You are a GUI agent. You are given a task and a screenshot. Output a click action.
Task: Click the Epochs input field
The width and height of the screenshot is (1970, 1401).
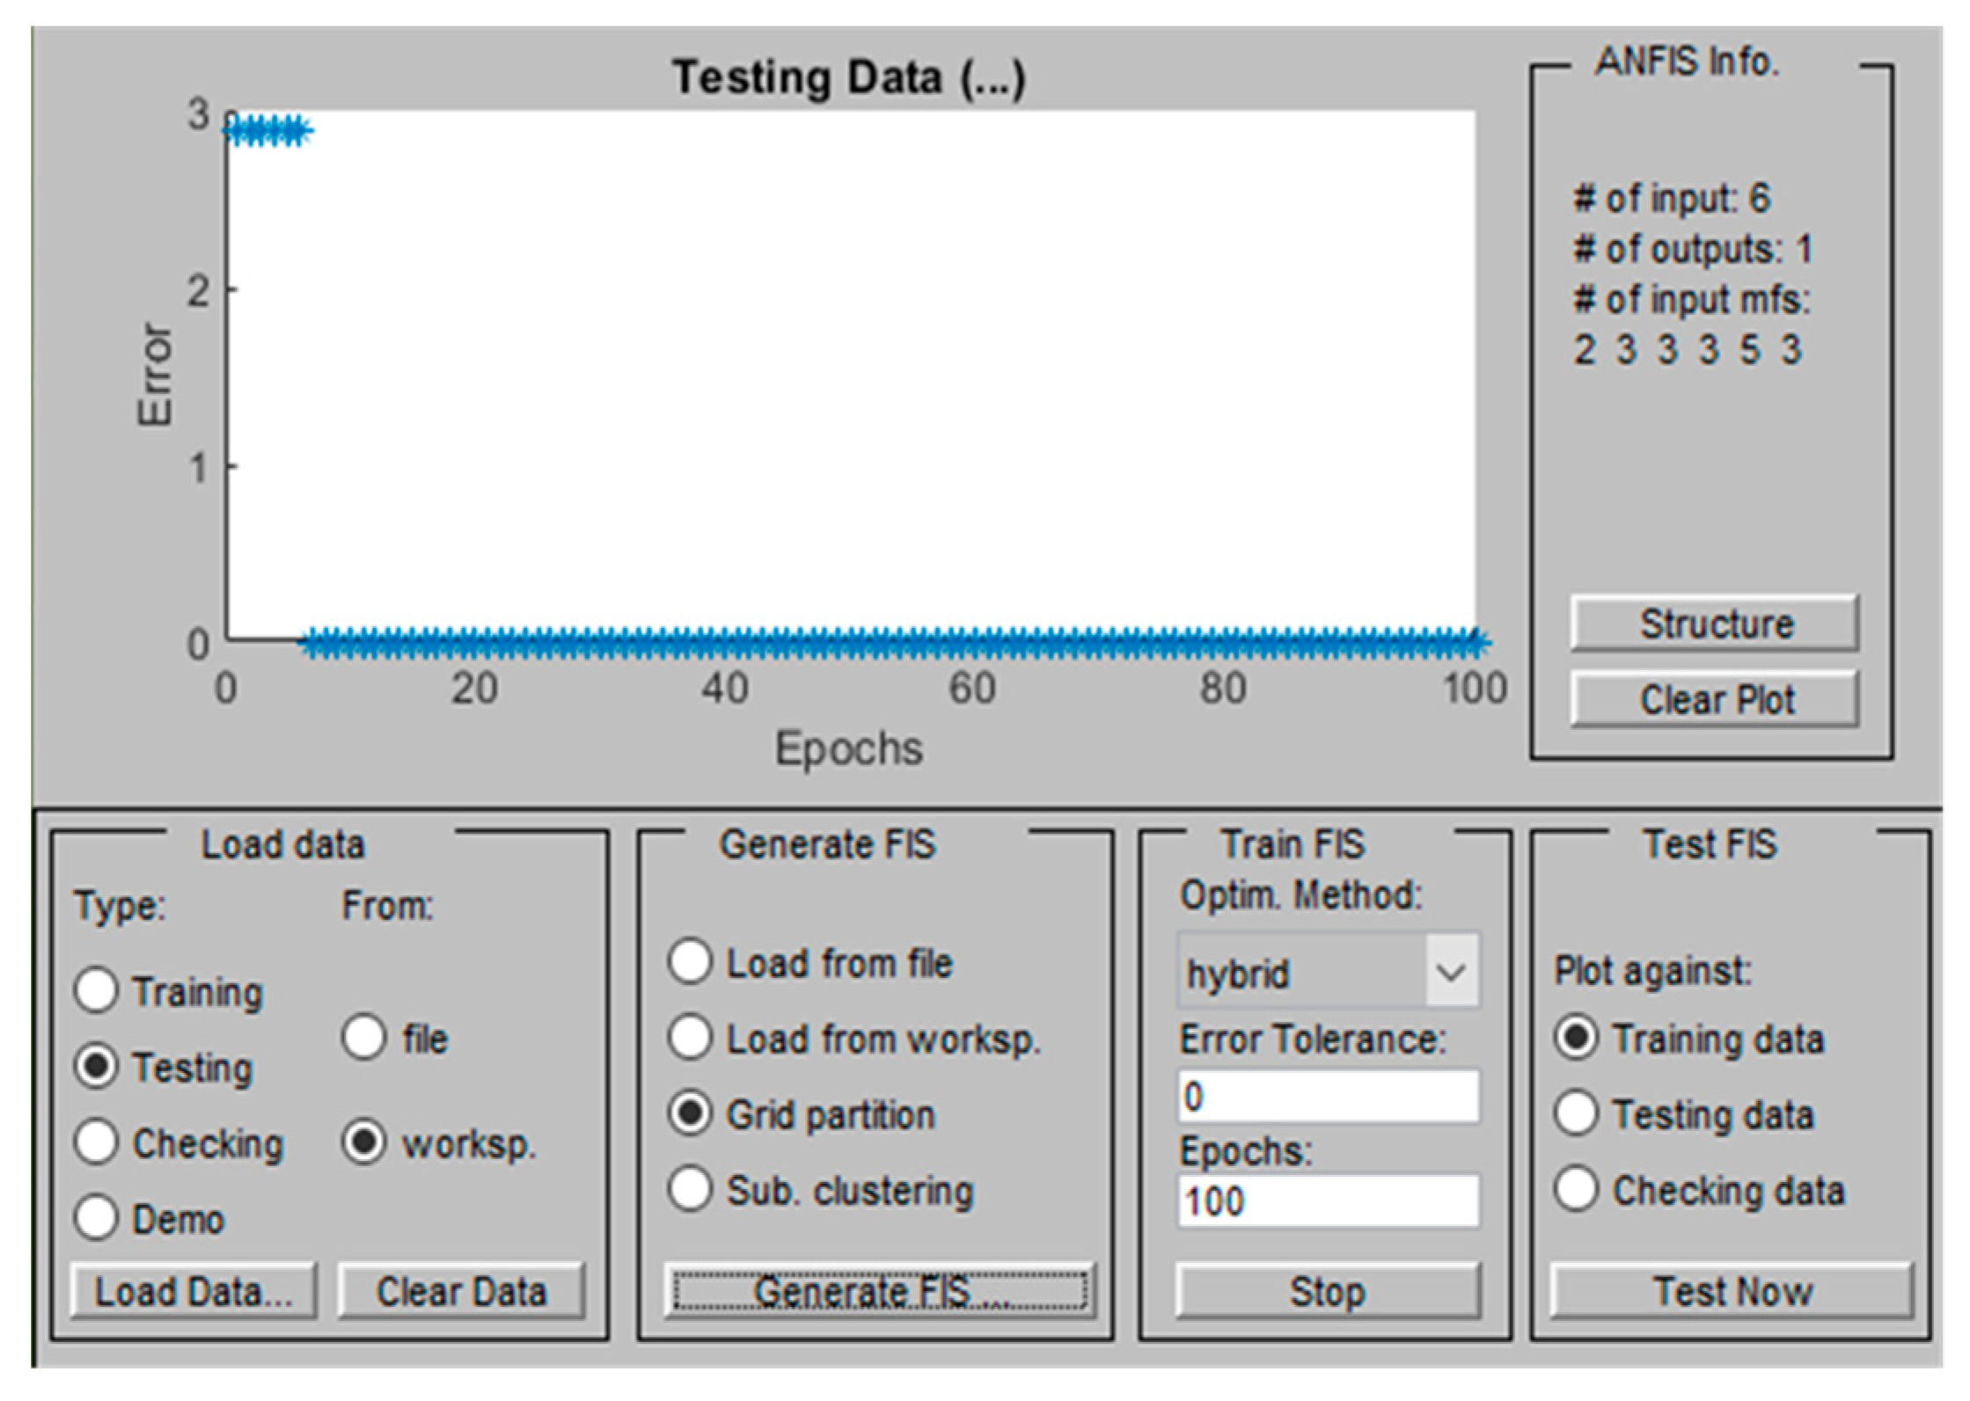1328,1200
